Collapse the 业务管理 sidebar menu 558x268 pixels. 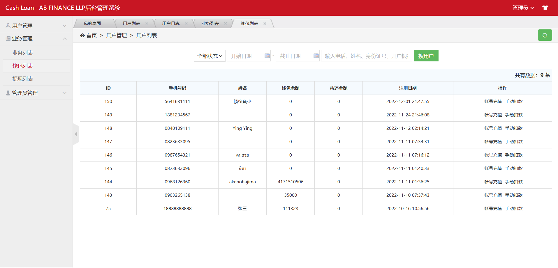[x=36, y=39]
